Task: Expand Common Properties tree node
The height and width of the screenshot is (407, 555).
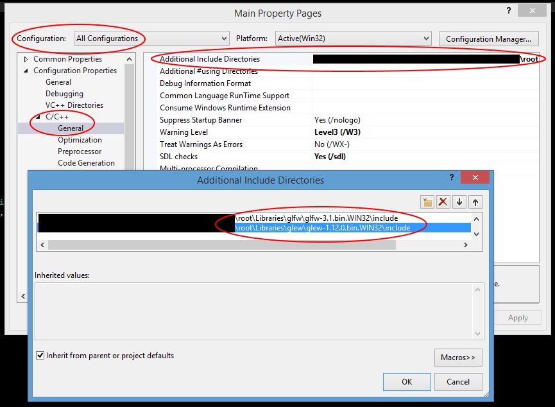Action: pos(26,59)
